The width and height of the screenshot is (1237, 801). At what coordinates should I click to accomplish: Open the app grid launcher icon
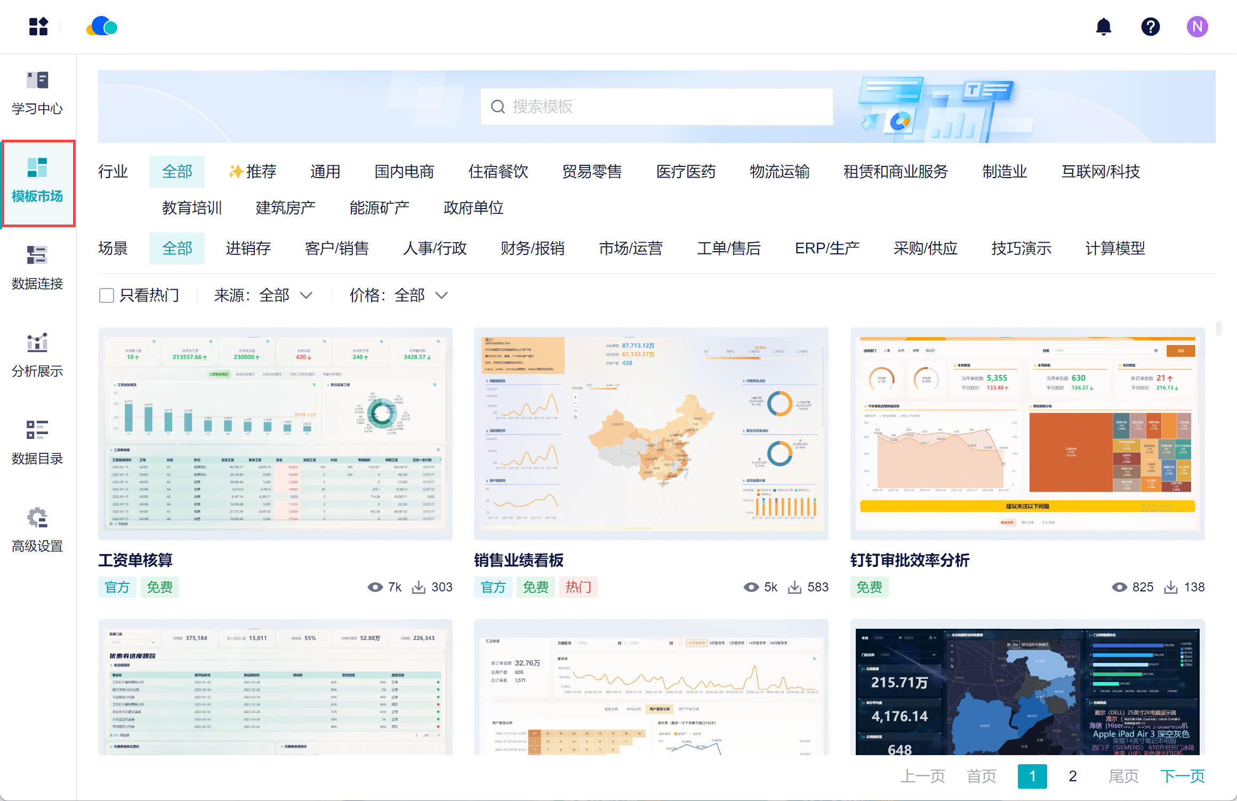(38, 26)
